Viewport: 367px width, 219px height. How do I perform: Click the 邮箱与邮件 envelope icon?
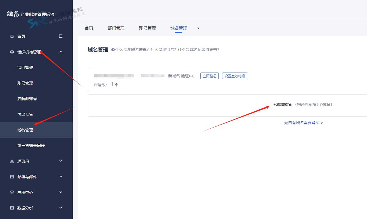coord(12,177)
